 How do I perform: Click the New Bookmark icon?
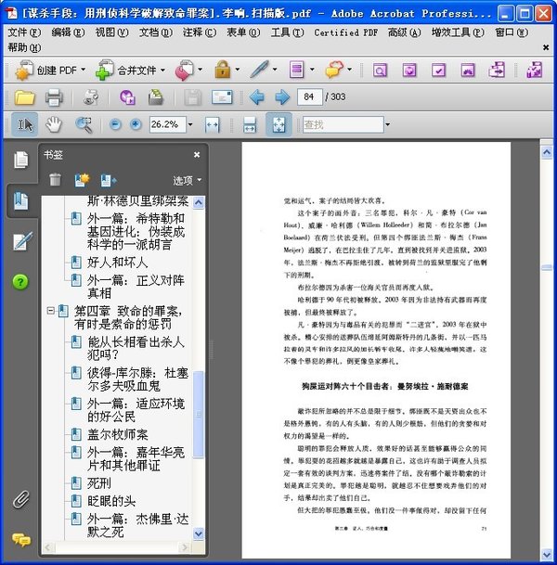click(82, 179)
